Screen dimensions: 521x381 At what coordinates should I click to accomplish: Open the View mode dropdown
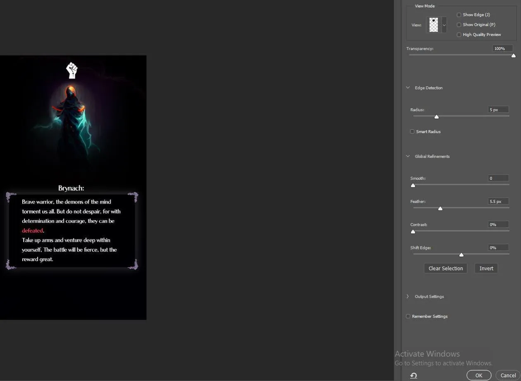pyautogui.click(x=444, y=25)
